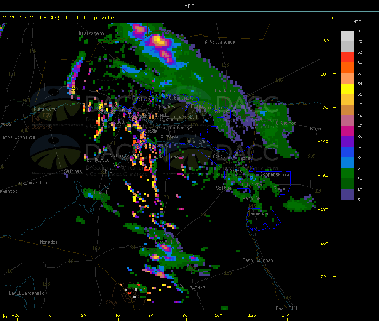Select the 'Carmensa' location label

pos(258,214)
